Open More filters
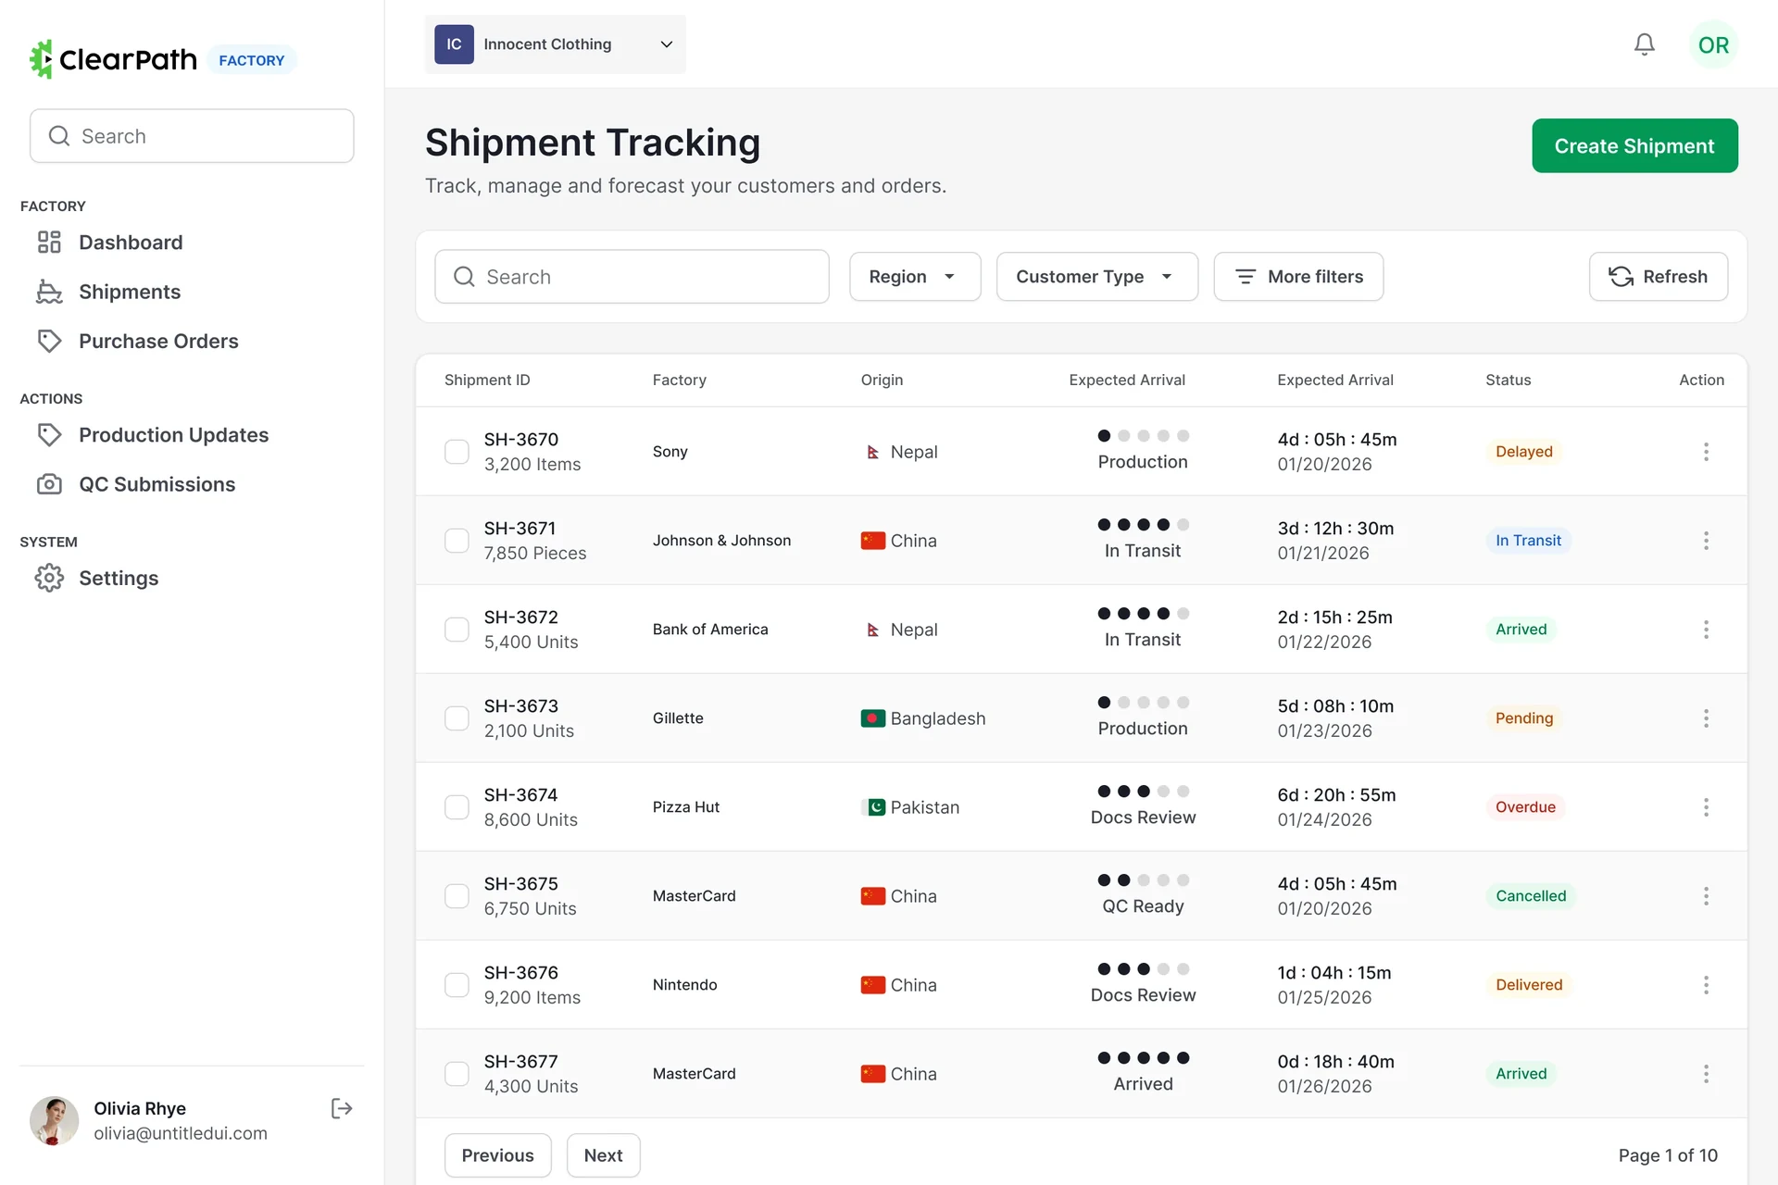The image size is (1778, 1185). 1298,277
